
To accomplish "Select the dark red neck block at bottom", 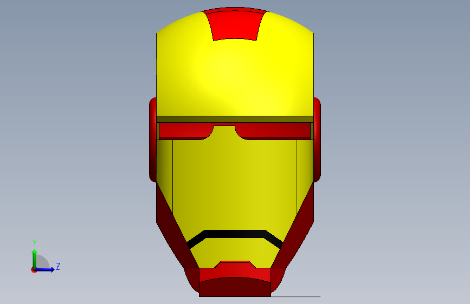I will [235, 288].
